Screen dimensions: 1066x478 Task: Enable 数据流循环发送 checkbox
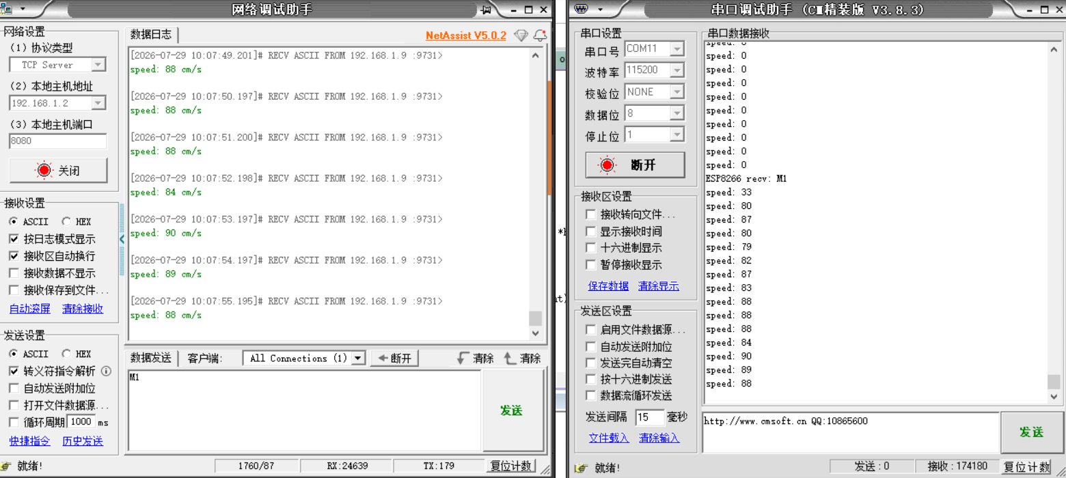point(591,396)
